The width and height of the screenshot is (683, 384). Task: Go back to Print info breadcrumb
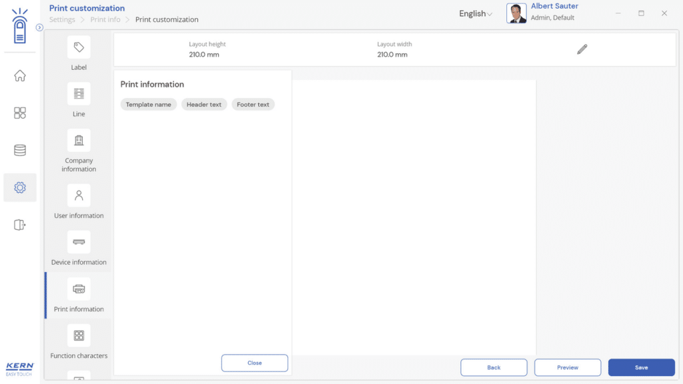[x=105, y=20]
